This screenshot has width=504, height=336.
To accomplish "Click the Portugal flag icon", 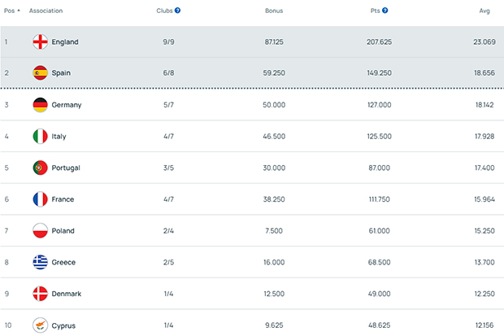I will pyautogui.click(x=40, y=168).
